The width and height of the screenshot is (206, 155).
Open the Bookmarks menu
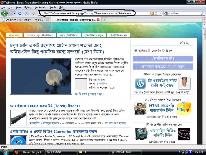coord(41,7)
